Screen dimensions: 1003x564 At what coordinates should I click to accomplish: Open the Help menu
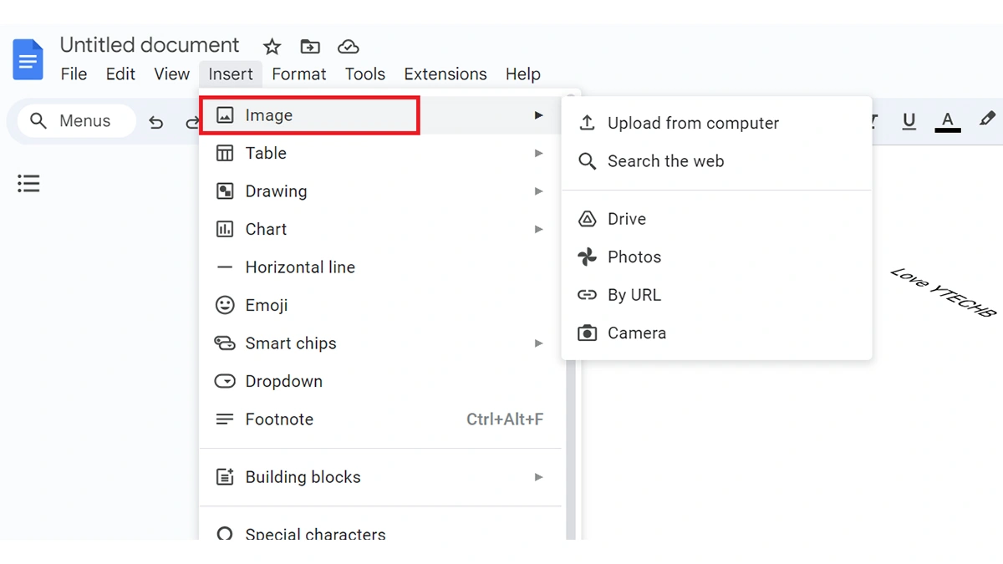click(523, 74)
